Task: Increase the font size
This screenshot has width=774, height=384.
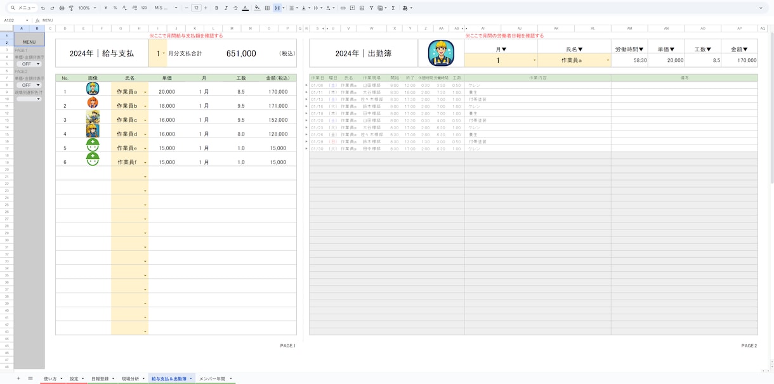Action: point(206,8)
